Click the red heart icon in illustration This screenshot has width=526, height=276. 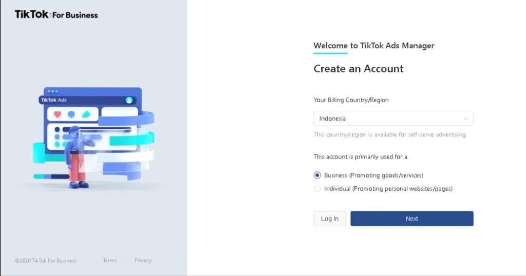tap(58, 114)
